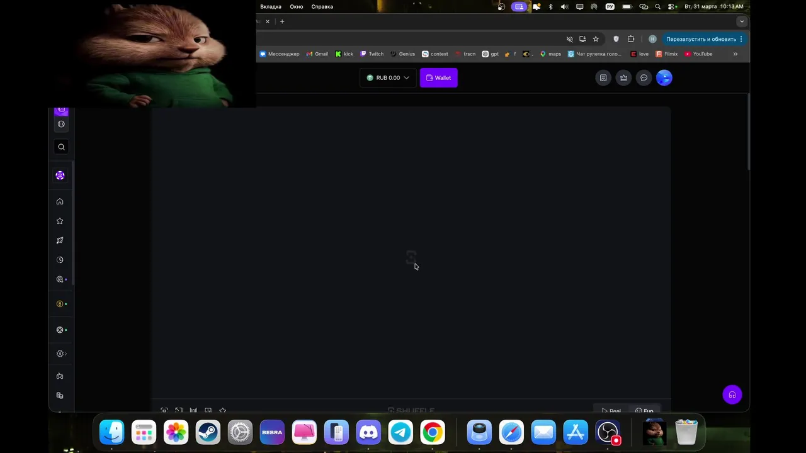Open the blue profile avatar

click(664, 78)
